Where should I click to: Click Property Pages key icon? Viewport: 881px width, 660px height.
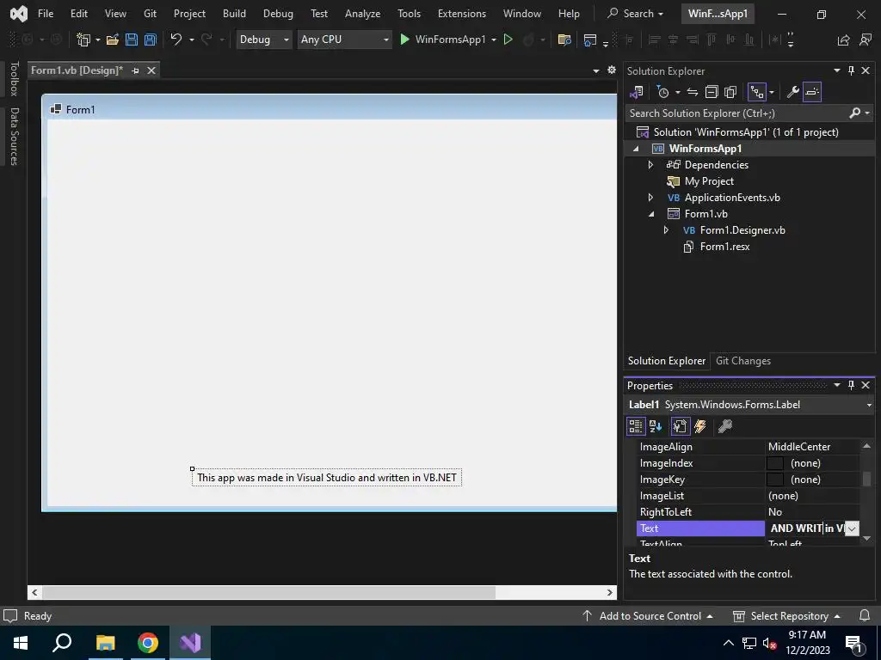[x=724, y=426]
